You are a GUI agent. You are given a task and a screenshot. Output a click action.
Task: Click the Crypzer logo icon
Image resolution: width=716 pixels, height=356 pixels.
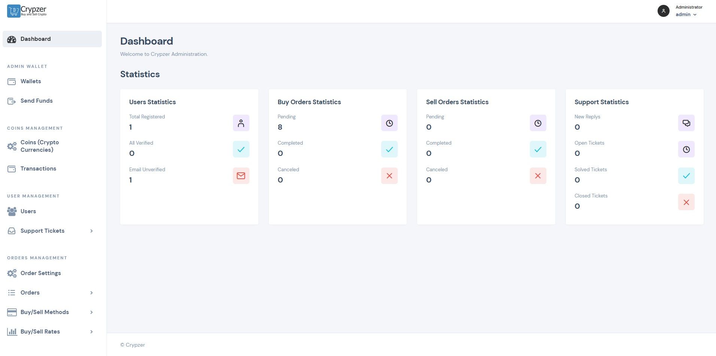tap(14, 11)
